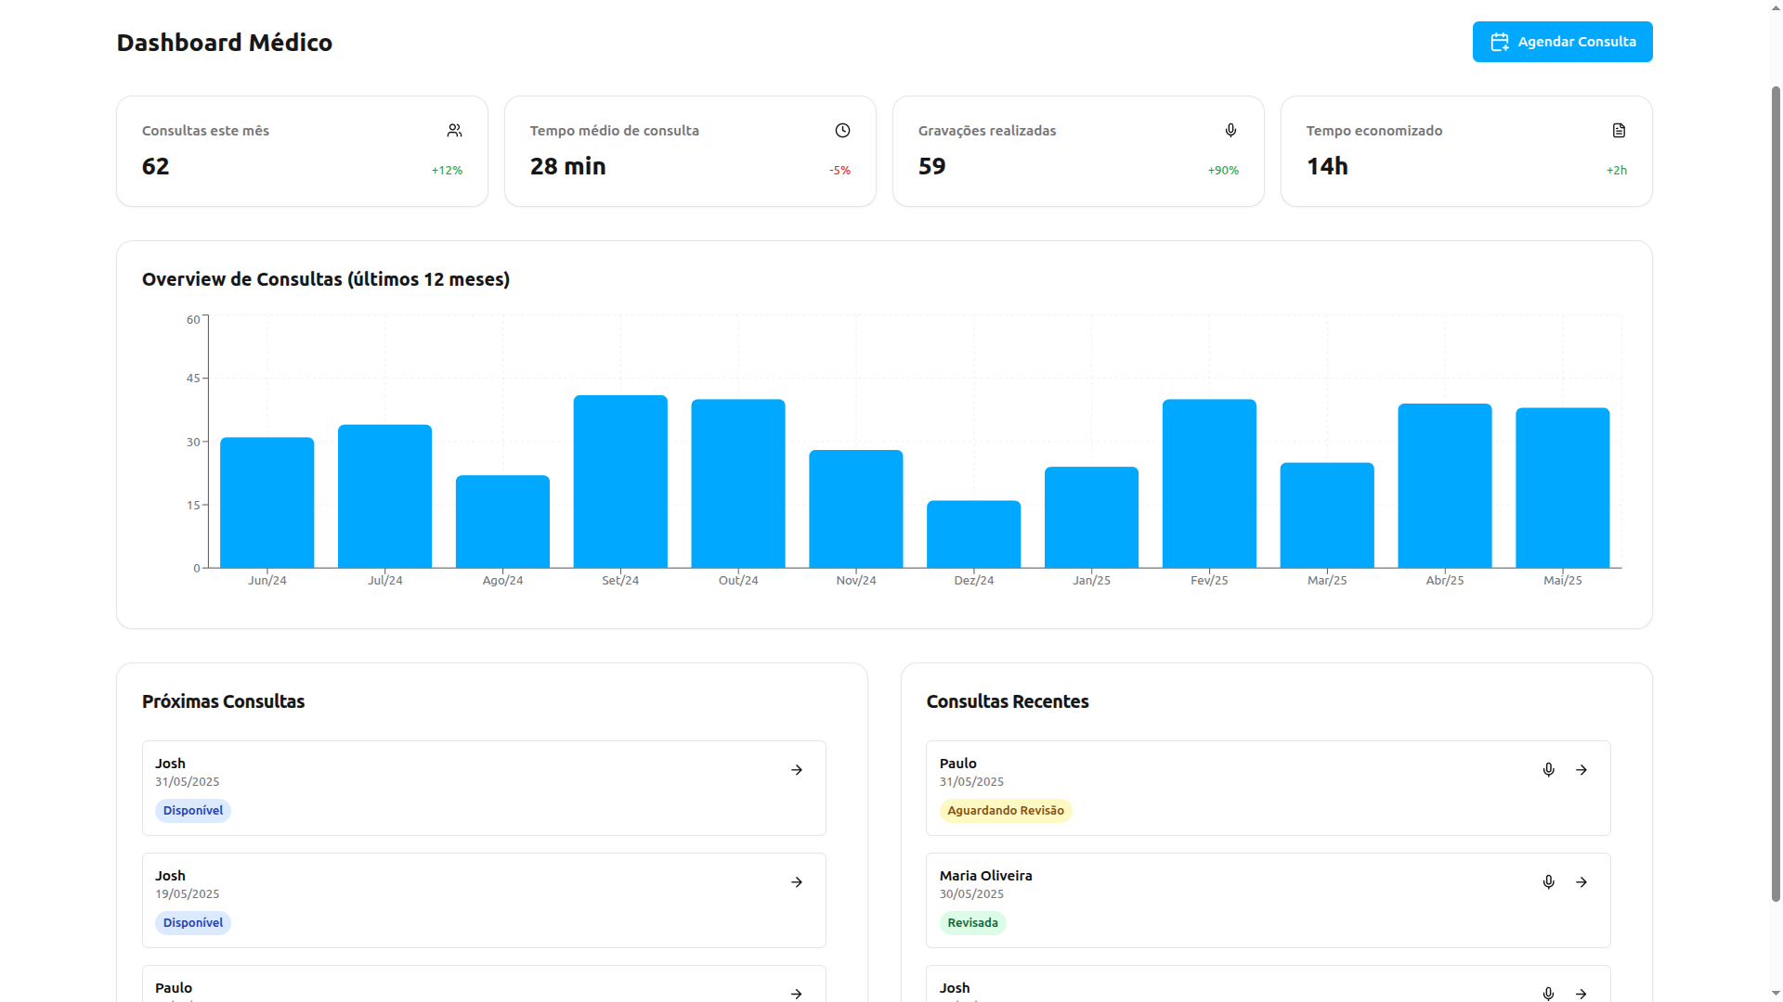The height and width of the screenshot is (1002, 1783).
Task: Click the microphone icon on Gravações realizadas card
Action: pos(1230,131)
